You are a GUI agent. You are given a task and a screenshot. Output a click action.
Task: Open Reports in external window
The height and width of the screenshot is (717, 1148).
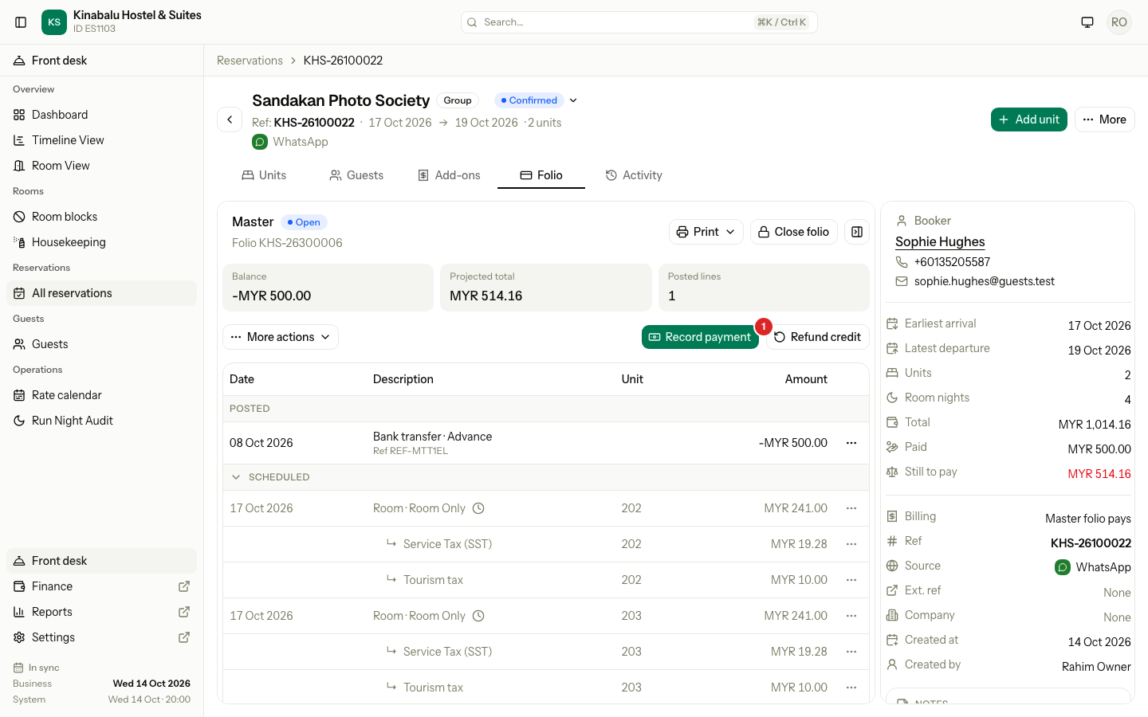[x=184, y=612]
